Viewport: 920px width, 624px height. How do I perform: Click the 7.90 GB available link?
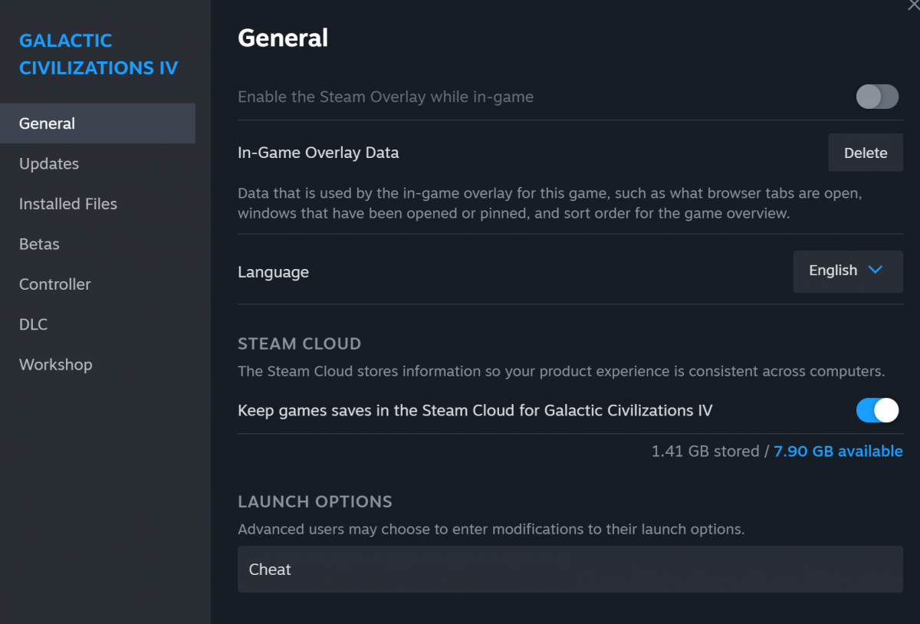(x=838, y=451)
